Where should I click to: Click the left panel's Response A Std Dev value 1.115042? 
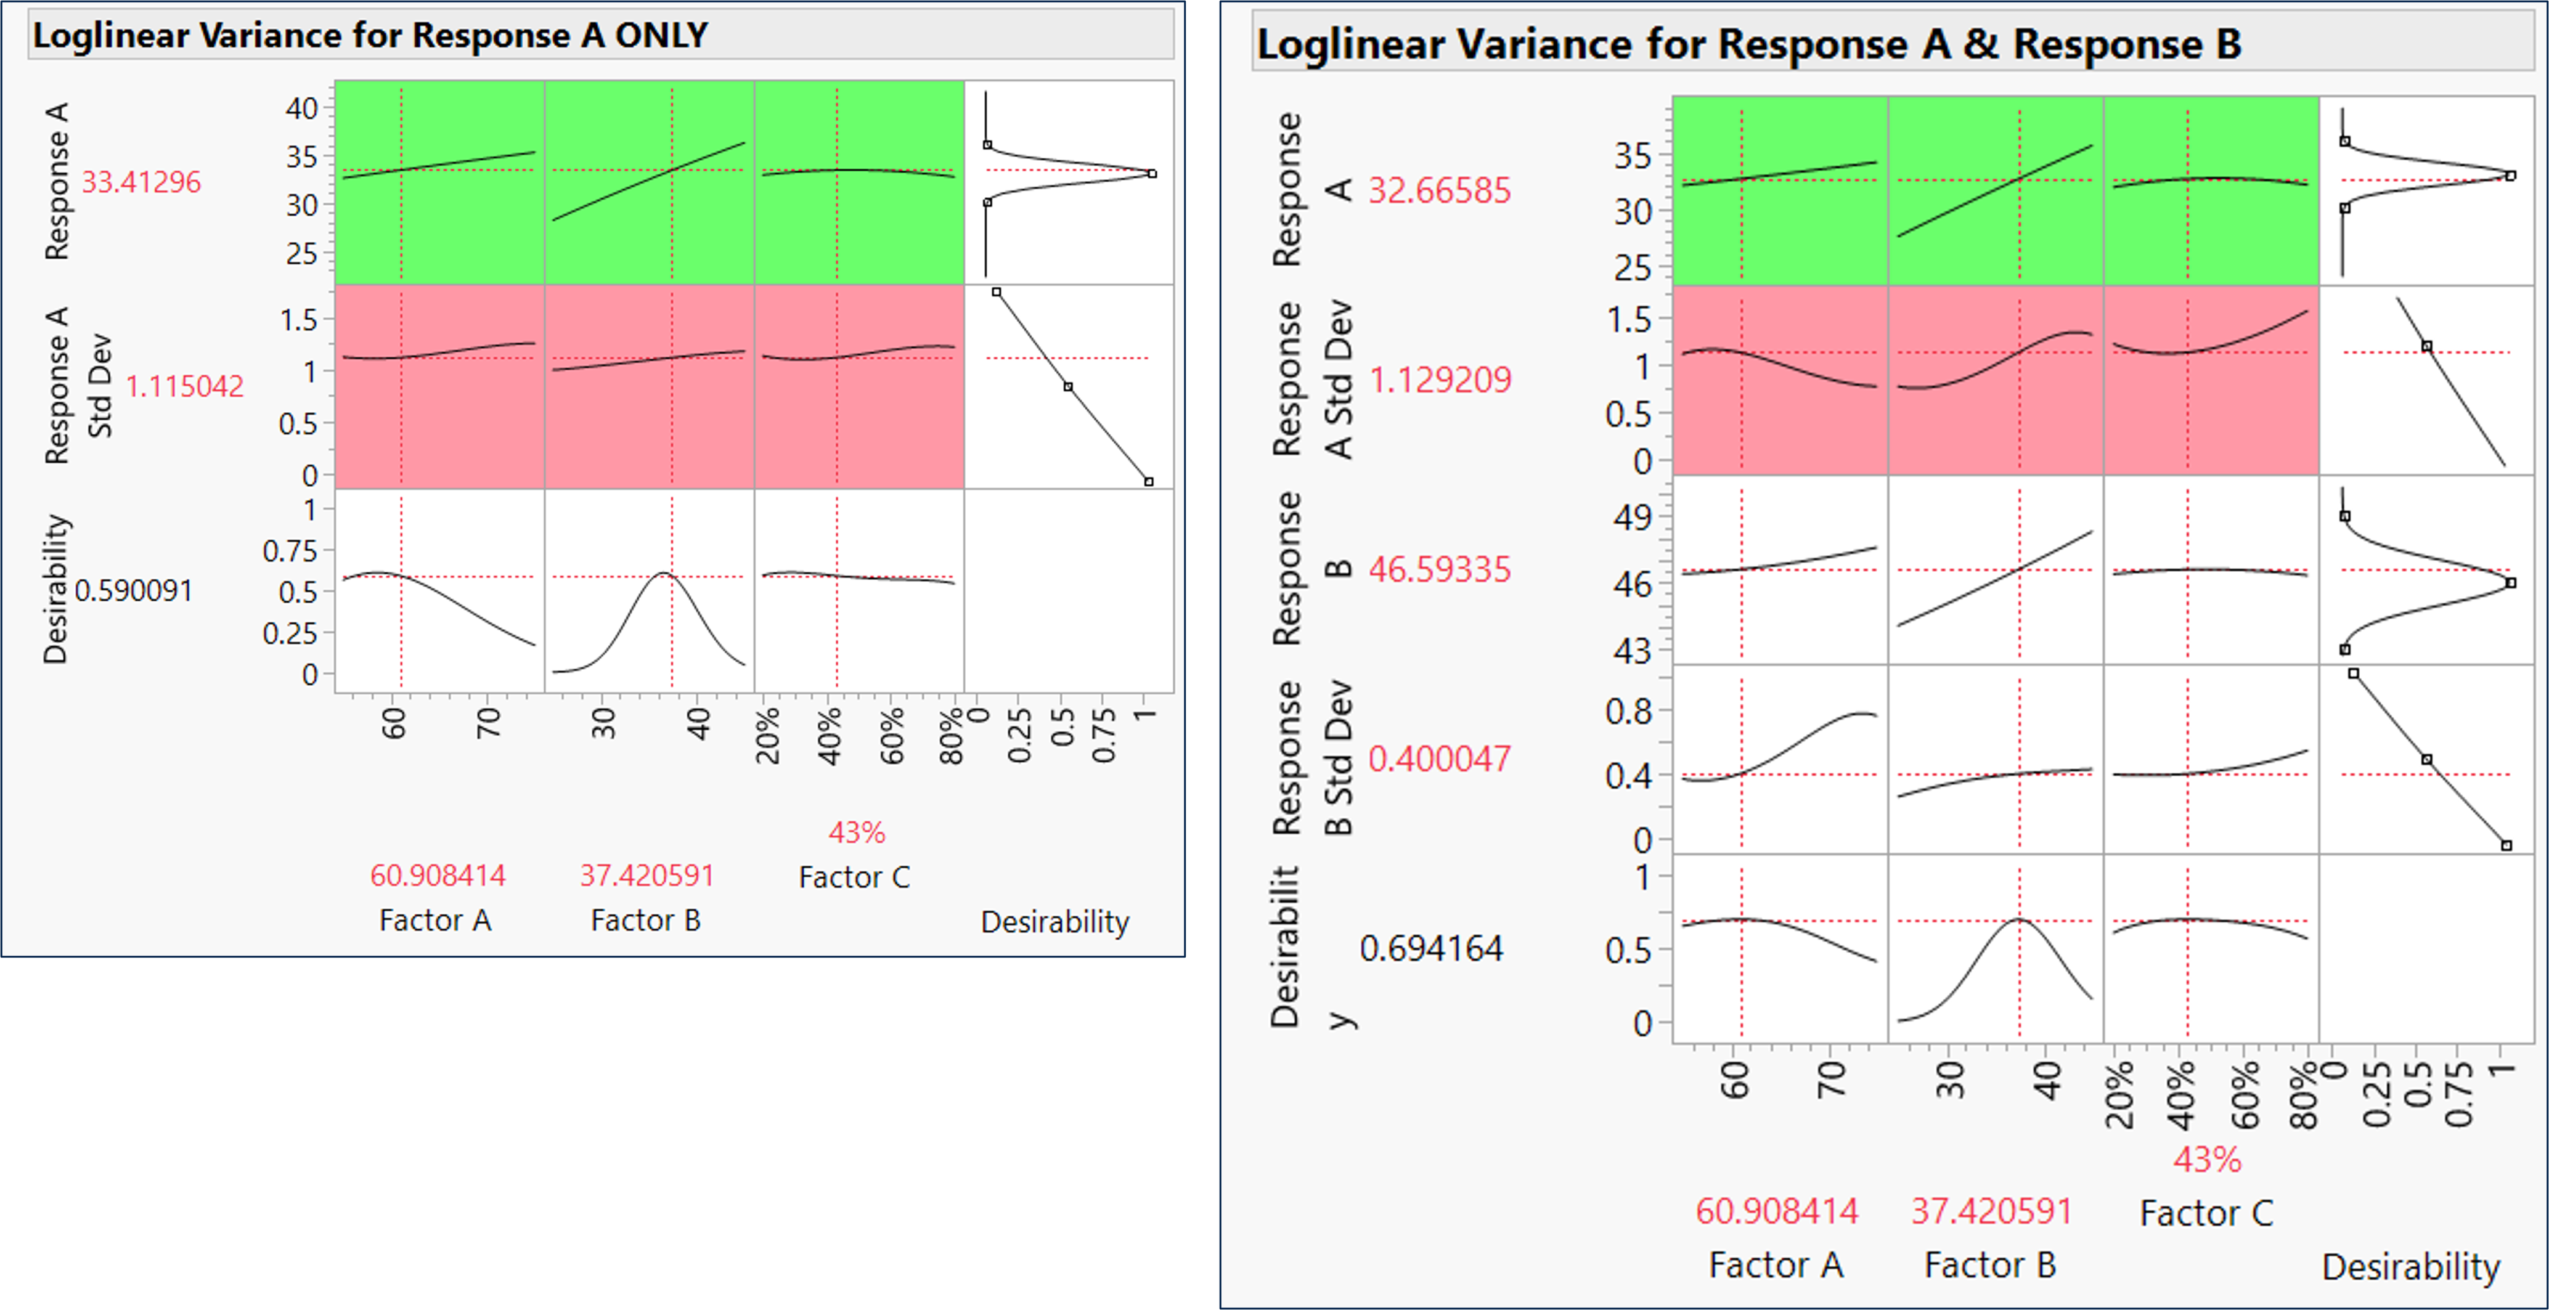[x=184, y=386]
